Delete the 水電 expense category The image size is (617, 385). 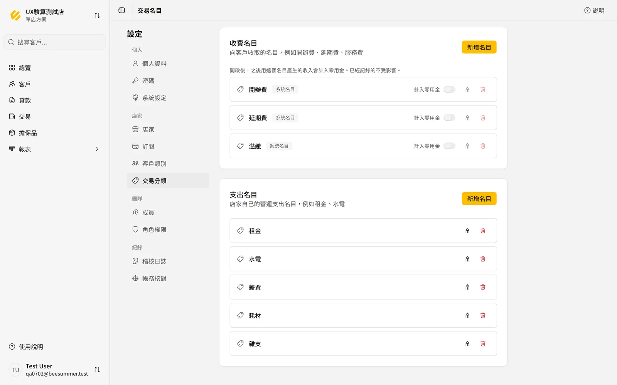483,259
